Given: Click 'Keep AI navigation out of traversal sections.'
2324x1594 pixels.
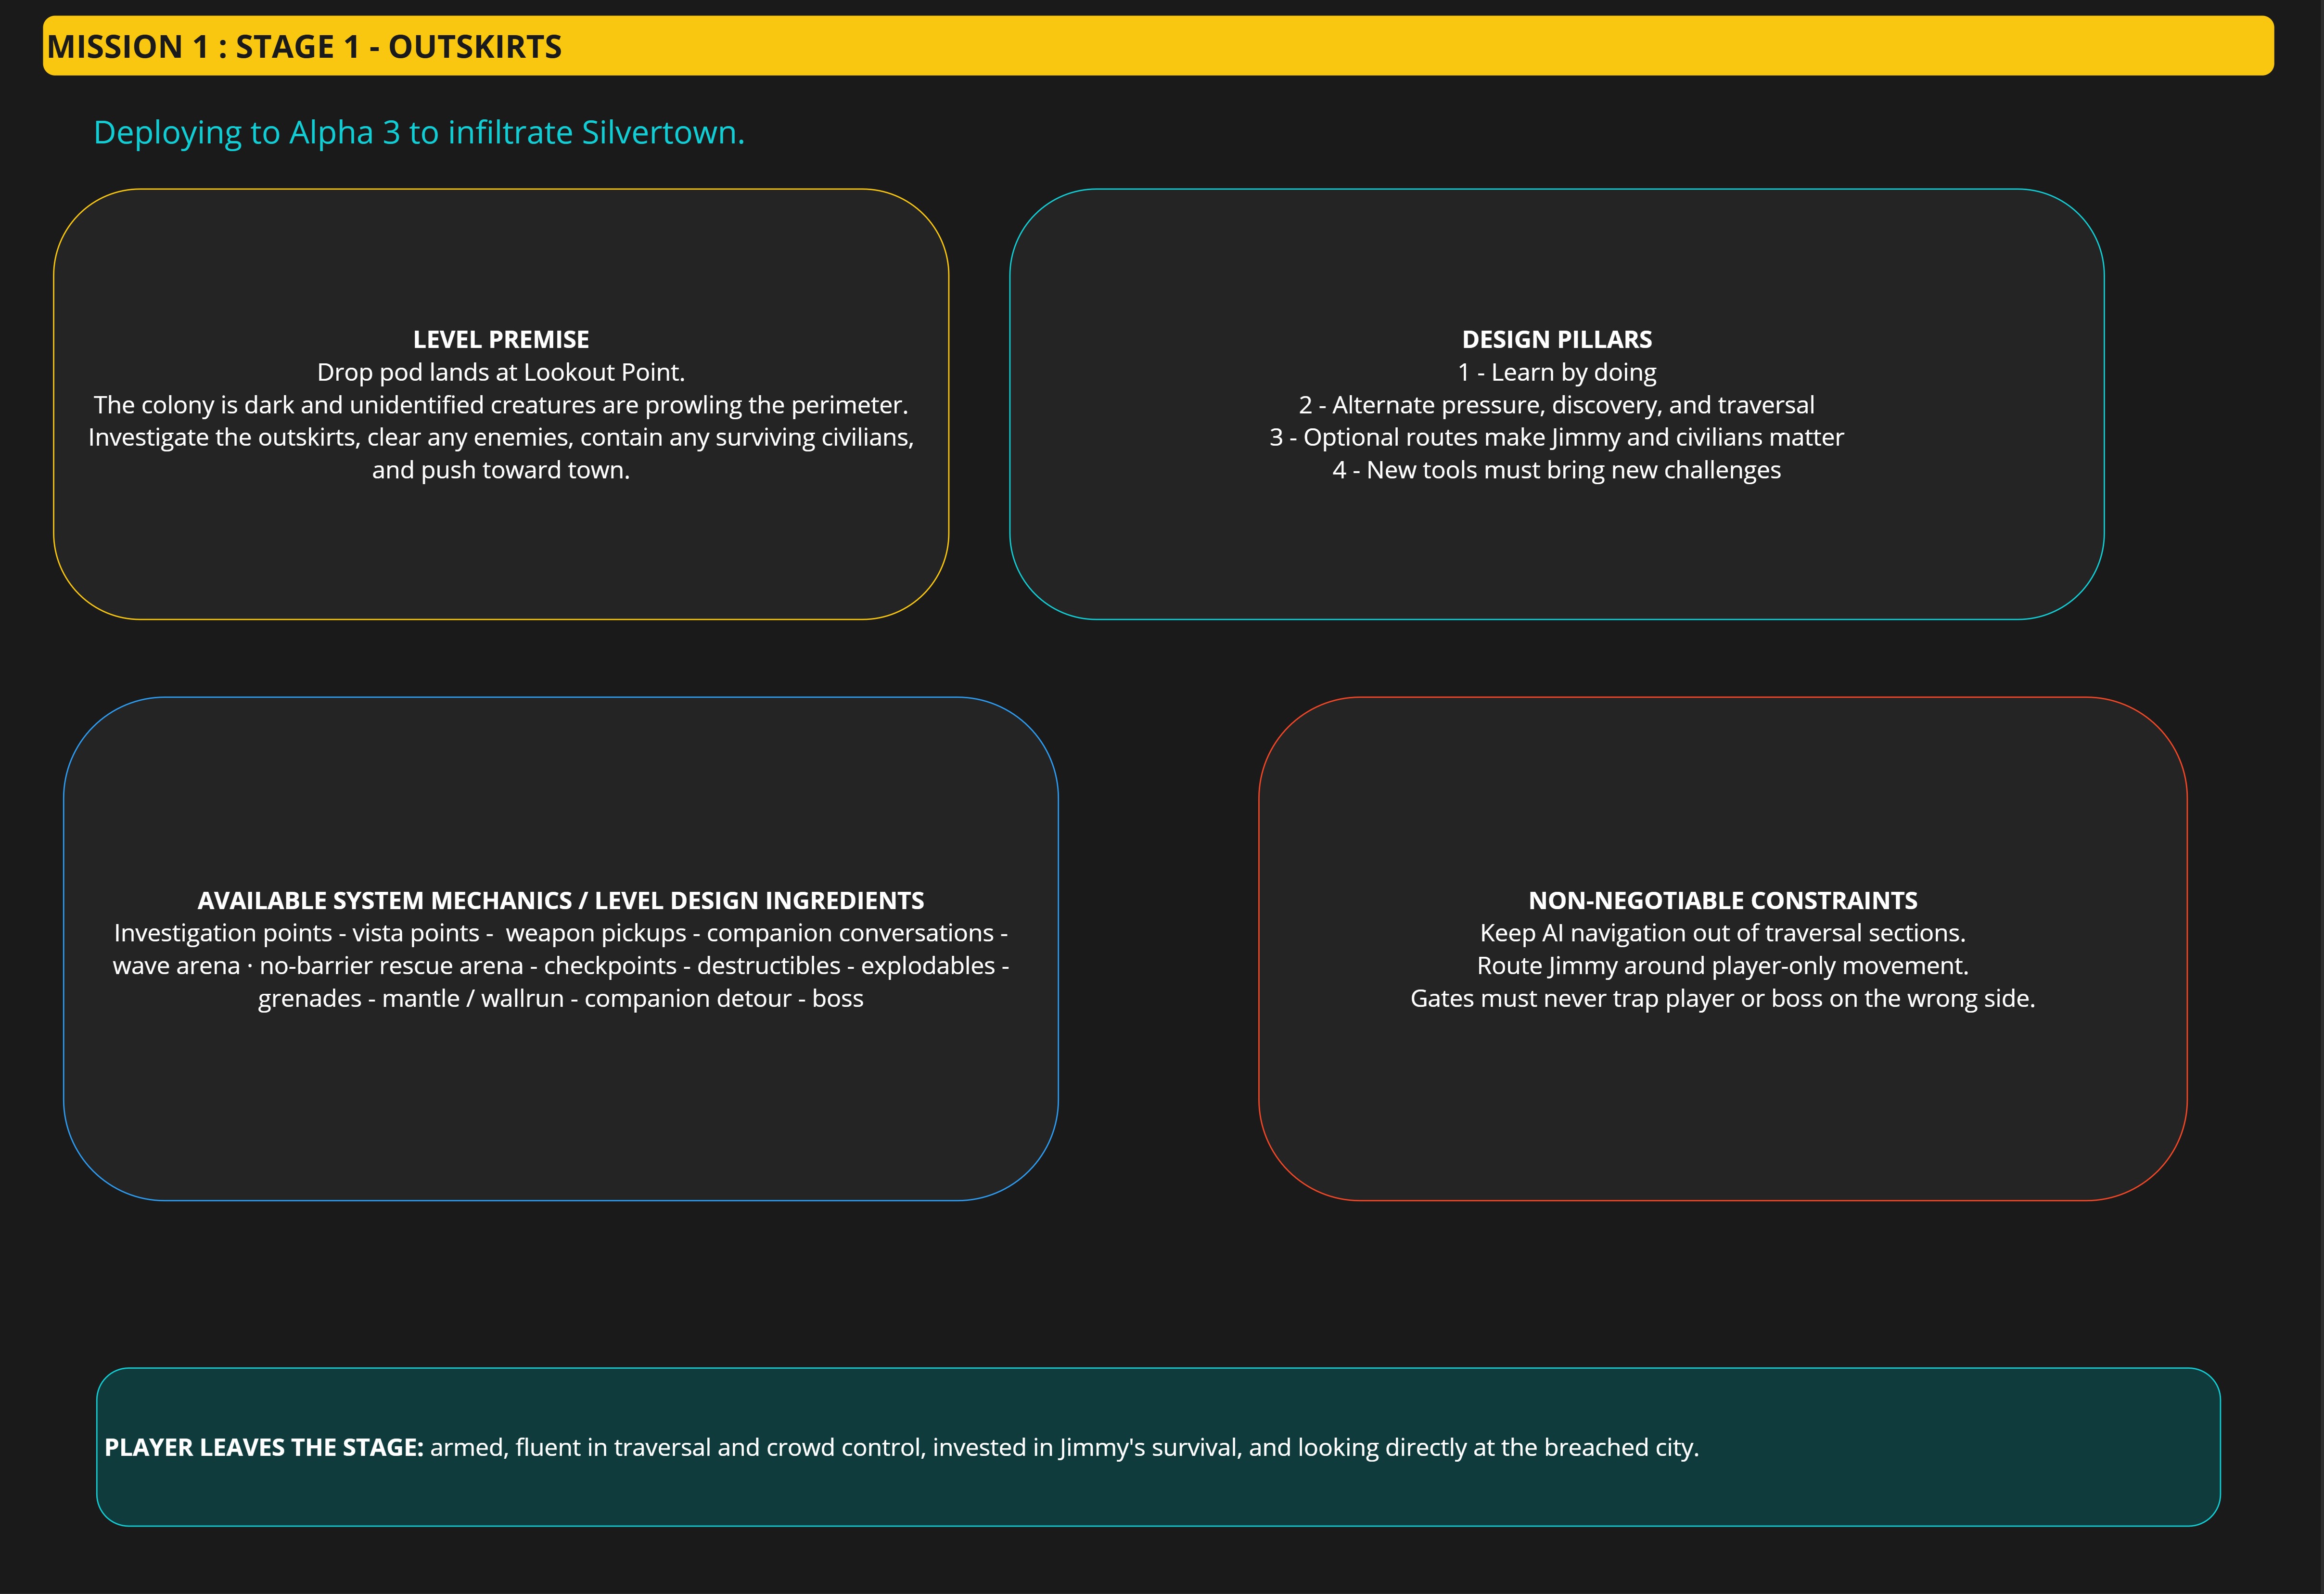Looking at the screenshot, I should (1723, 933).
